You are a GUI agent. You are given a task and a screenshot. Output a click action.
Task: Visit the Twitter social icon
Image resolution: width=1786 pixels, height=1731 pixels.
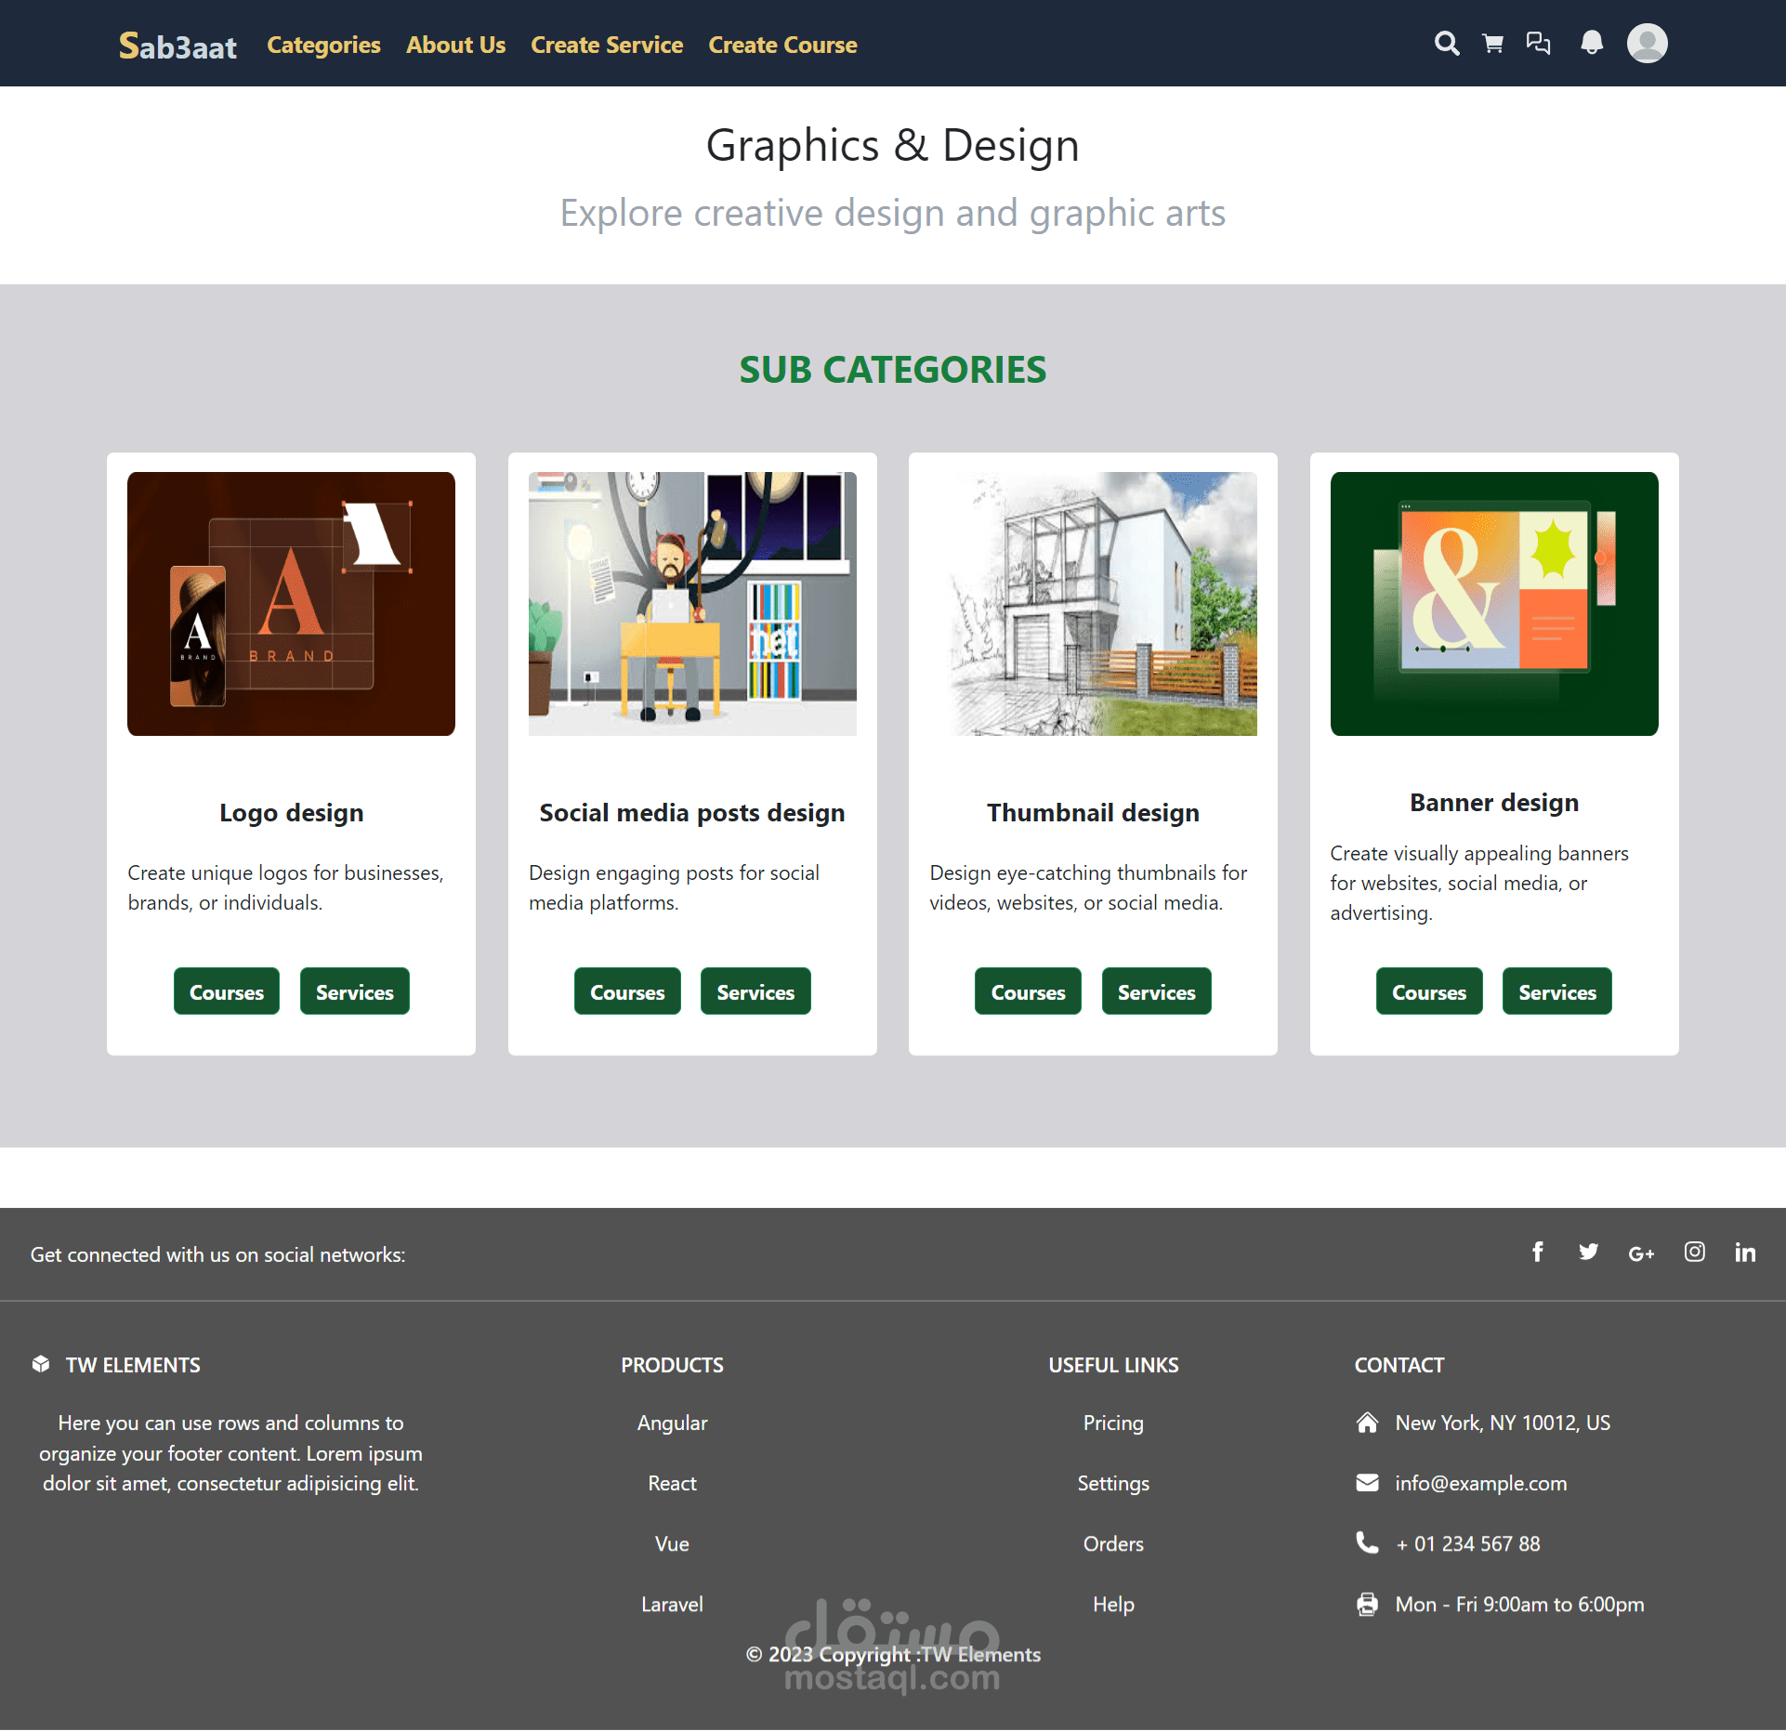click(1588, 1252)
